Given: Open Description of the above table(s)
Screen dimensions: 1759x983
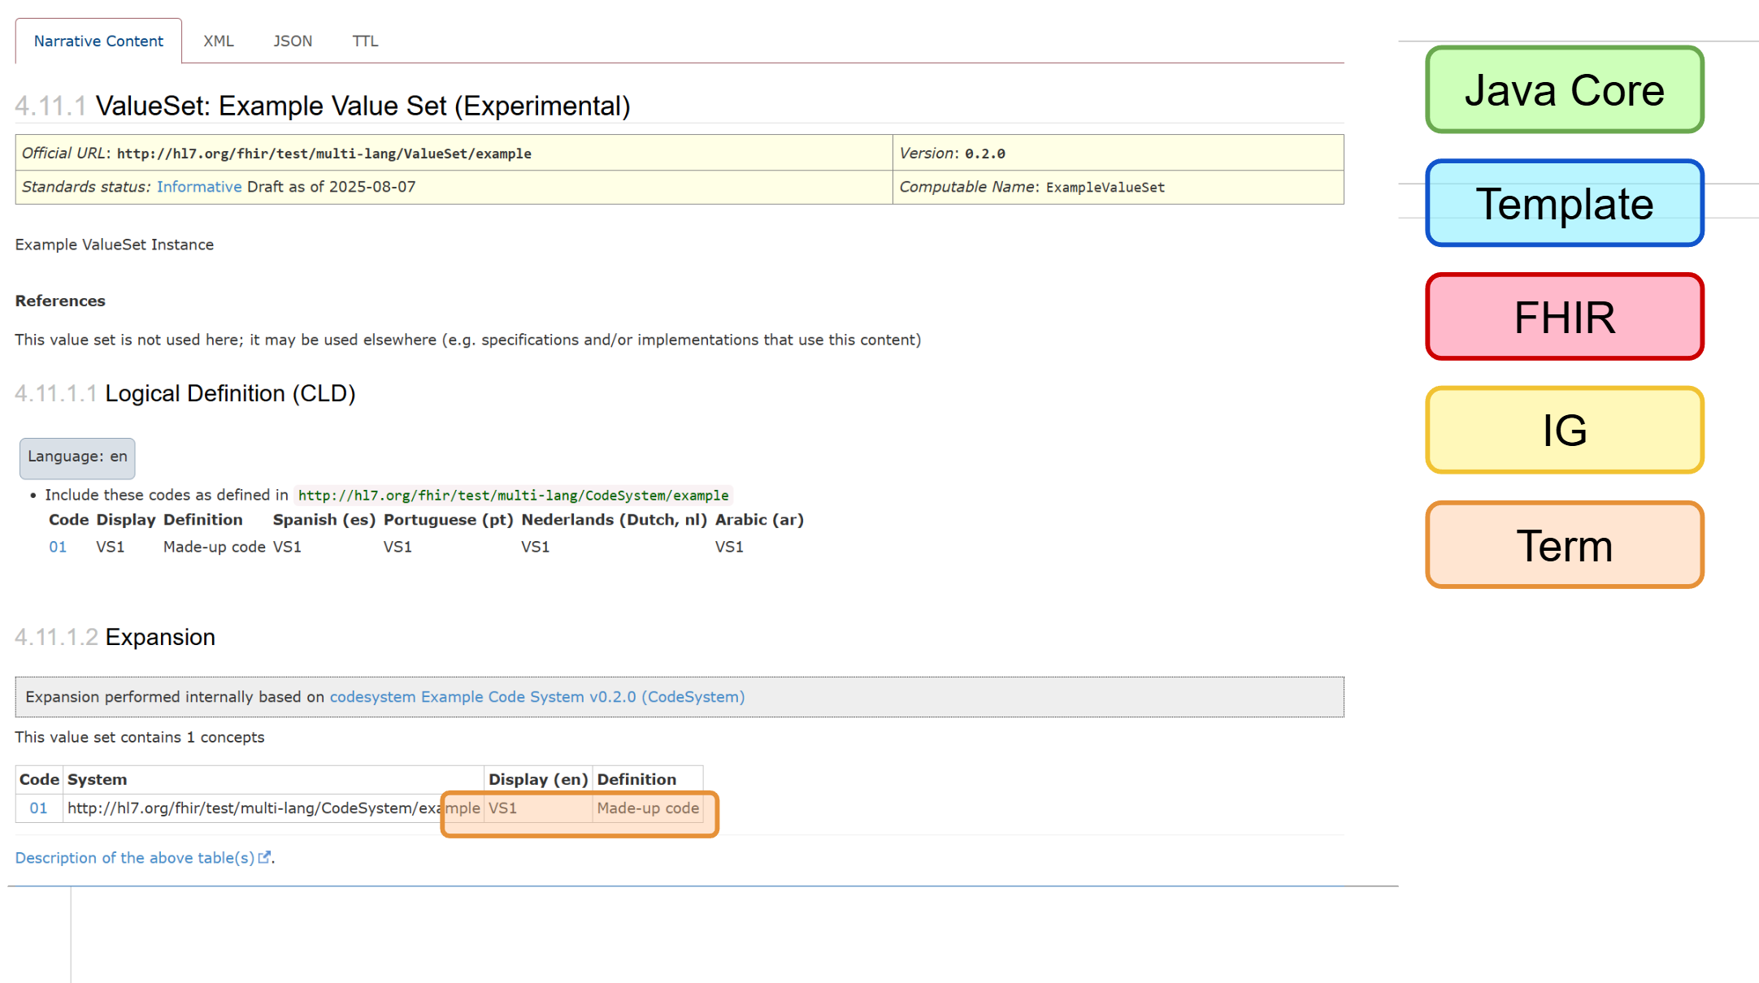Looking at the screenshot, I should pos(134,857).
